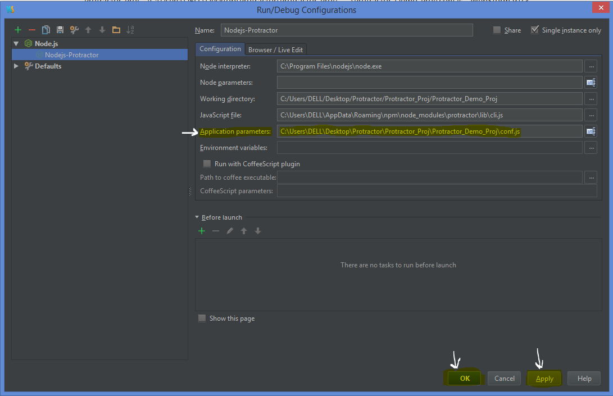Select the Configuration tab
The height and width of the screenshot is (396, 613).
[220, 49]
